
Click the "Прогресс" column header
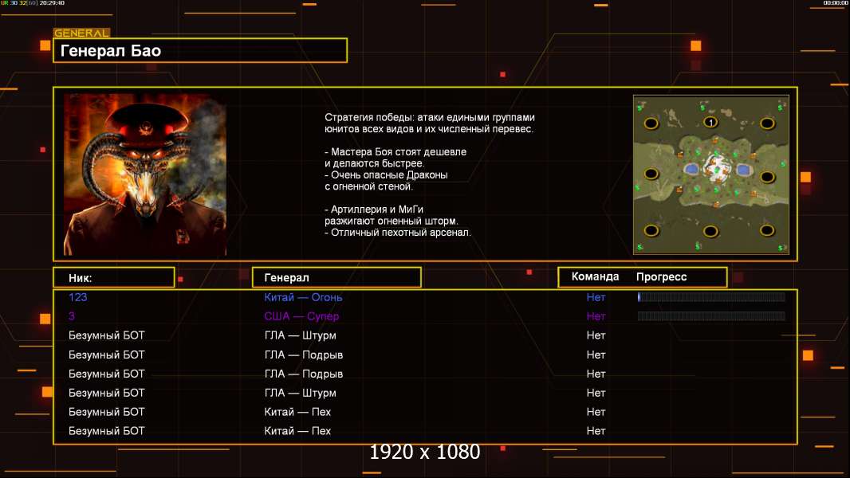point(661,276)
